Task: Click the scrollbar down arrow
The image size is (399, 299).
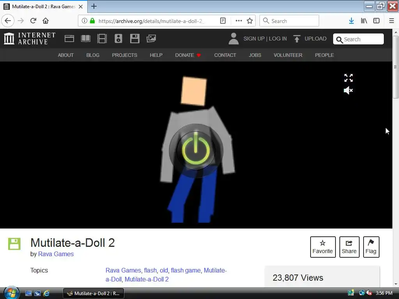Action: pos(395,284)
